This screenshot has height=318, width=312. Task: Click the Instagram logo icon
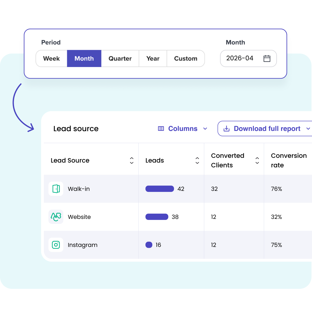point(56,245)
